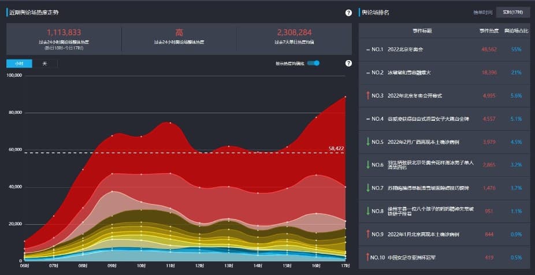Click the 20,000 y-axis label
The image size is (535, 275).
[16, 224]
